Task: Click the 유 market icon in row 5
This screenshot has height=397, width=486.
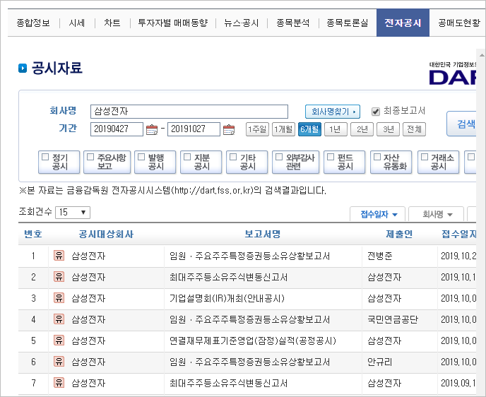Action: pyautogui.click(x=59, y=340)
